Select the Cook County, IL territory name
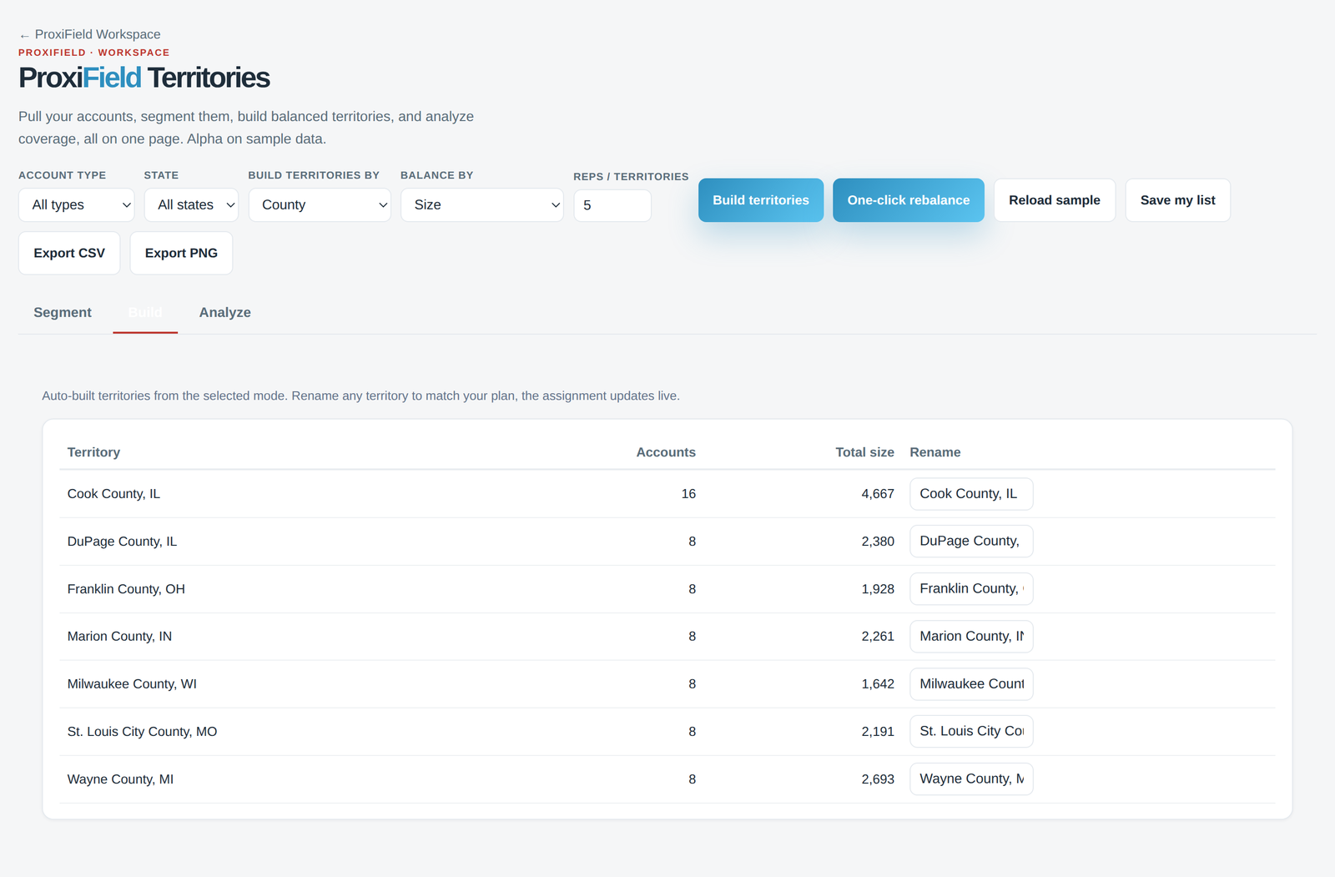This screenshot has width=1335, height=877. (x=113, y=494)
